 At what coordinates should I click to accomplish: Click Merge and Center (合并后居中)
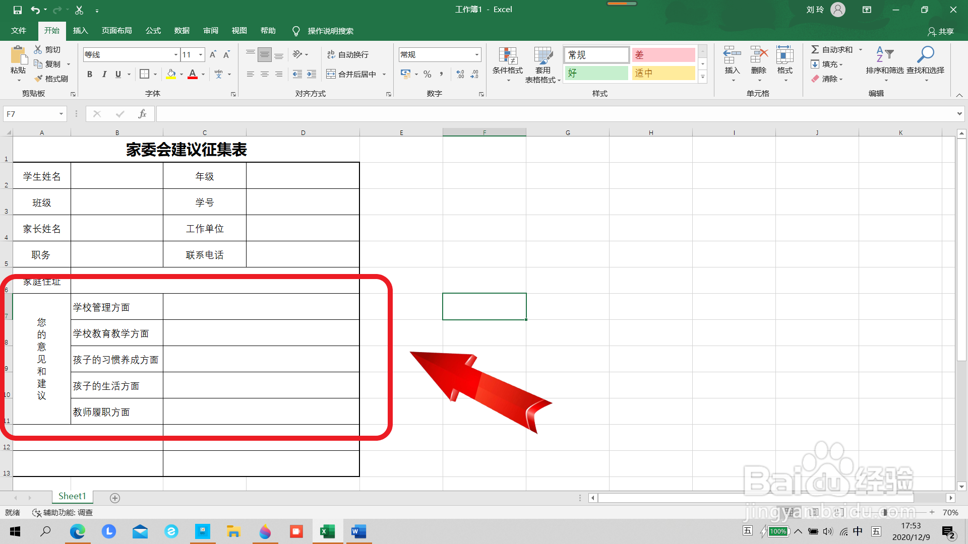pos(352,74)
